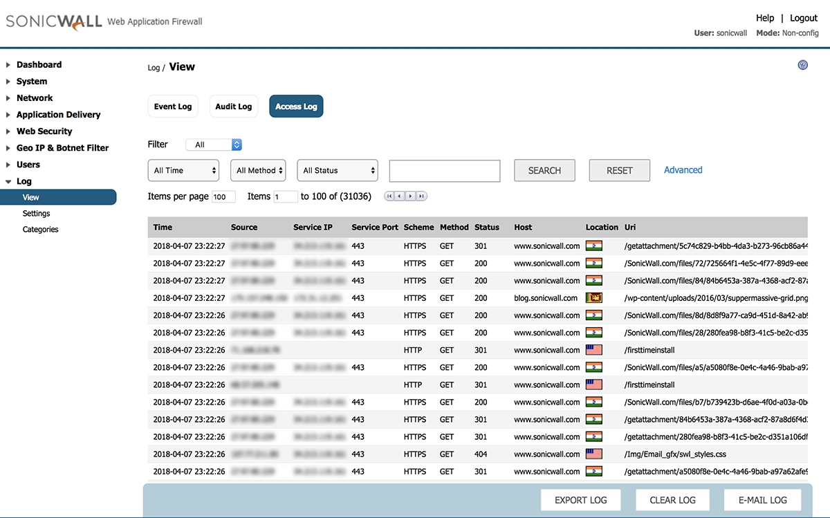Screen dimensions: 830x518
Task: Expand the Dashboard menu section
Action: (39, 64)
